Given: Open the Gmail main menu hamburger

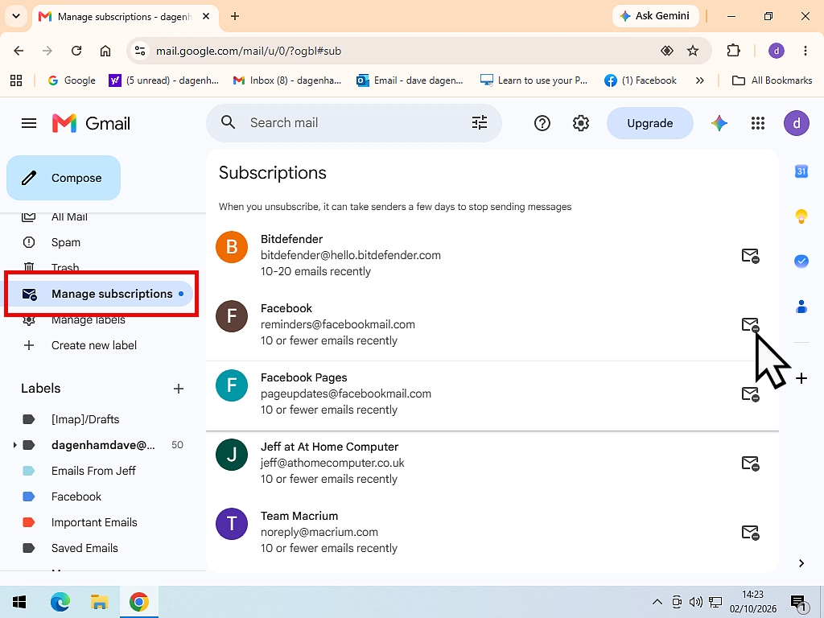Looking at the screenshot, I should point(29,123).
